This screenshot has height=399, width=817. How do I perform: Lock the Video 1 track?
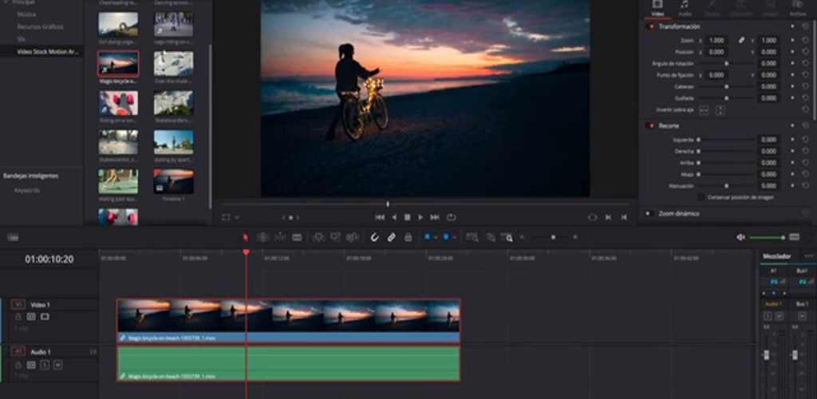tap(18, 317)
